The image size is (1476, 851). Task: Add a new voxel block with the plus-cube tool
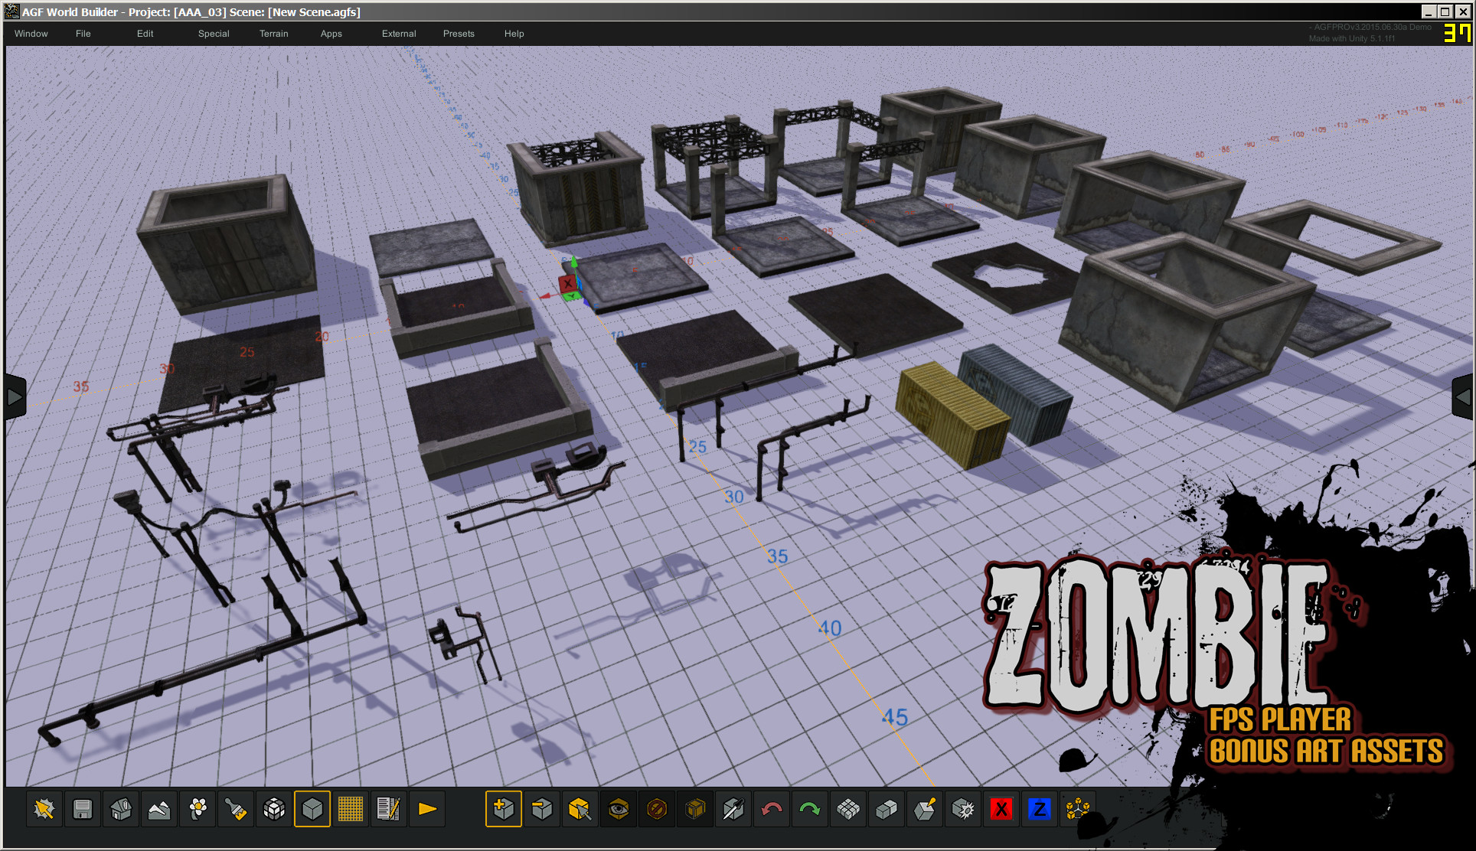tap(503, 808)
